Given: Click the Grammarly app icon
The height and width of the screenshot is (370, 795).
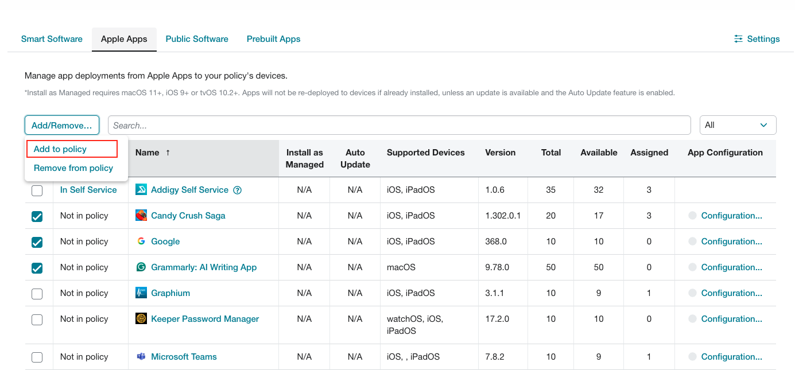Looking at the screenshot, I should tap(141, 267).
